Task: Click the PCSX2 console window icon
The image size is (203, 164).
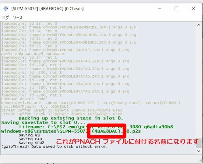Action: [x=6, y=8]
